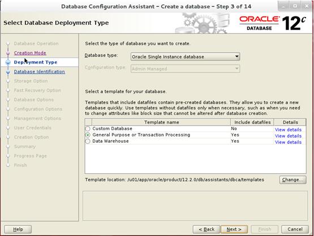The image size is (314, 236).
Task: Expand the Configuration type combo box
Action: pyautogui.click(x=185, y=68)
